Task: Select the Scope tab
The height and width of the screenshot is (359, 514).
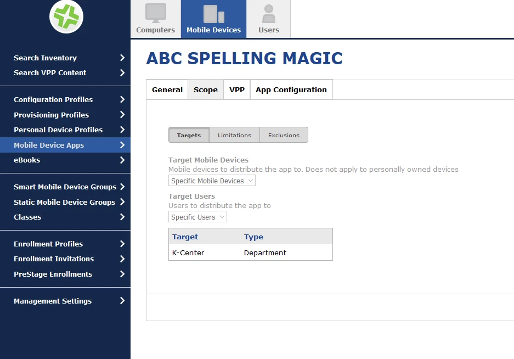Action: tap(206, 89)
